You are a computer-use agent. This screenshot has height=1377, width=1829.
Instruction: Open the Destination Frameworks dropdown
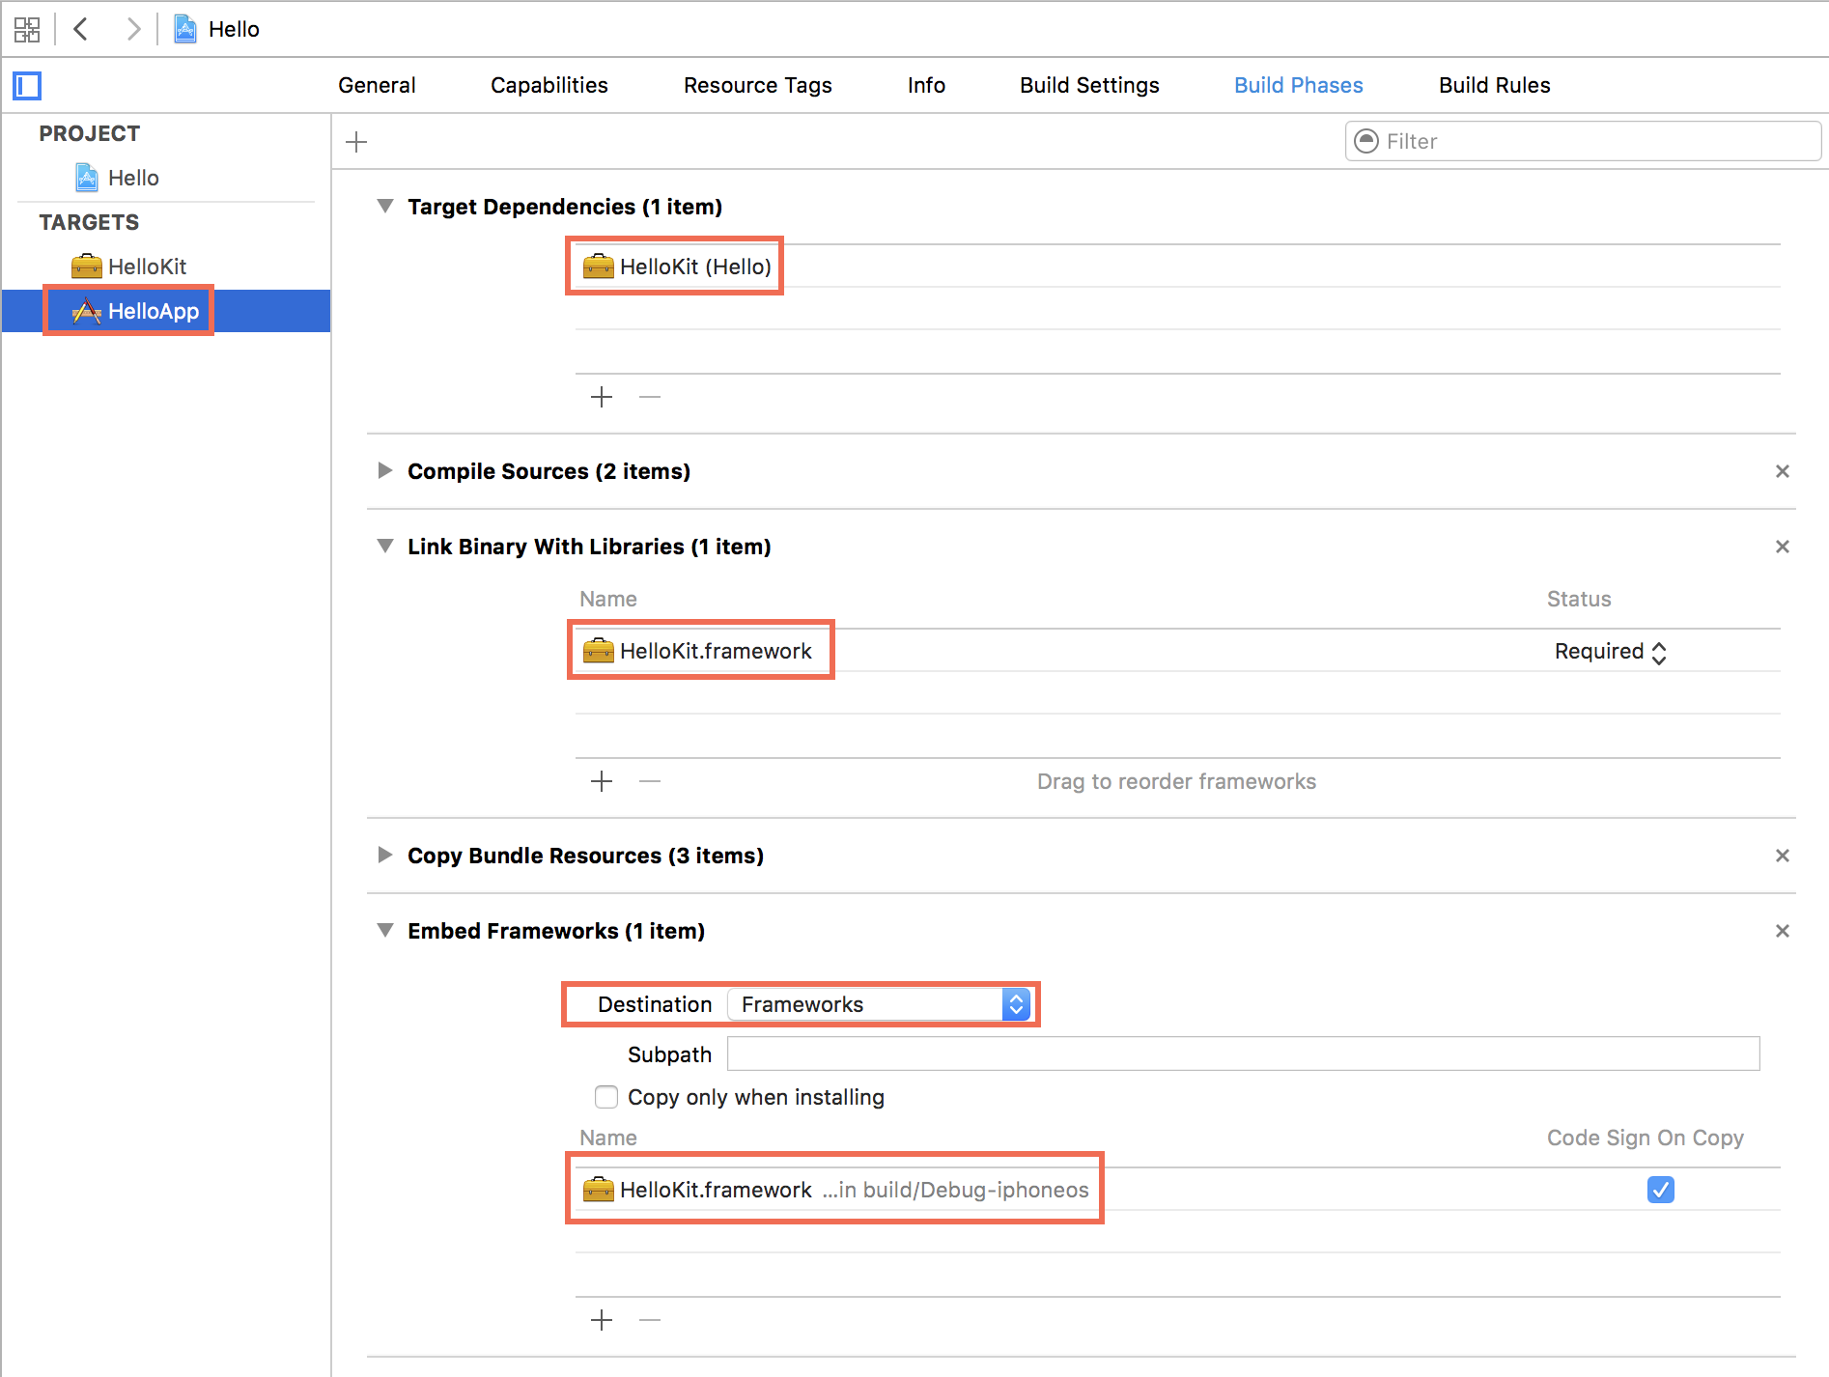(x=879, y=1004)
